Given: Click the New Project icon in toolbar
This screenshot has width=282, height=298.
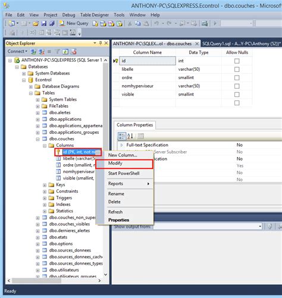Looking at the screenshot, I should coord(12,23).
